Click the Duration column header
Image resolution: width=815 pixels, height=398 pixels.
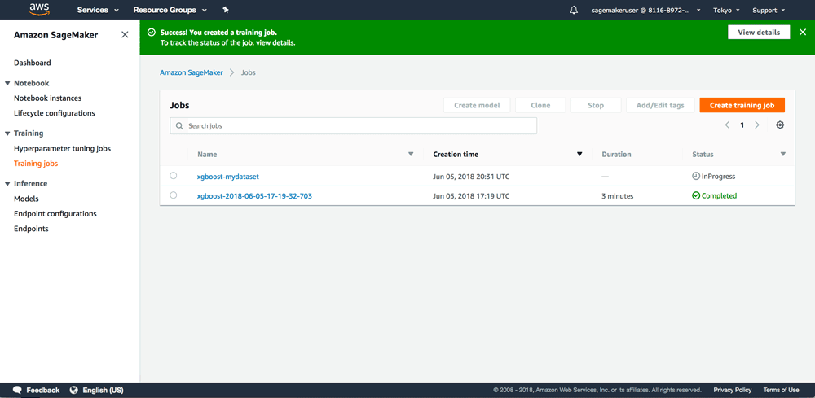616,155
